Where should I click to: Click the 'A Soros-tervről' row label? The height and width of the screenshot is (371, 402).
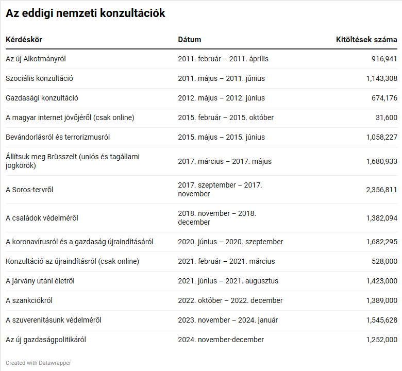[29, 190]
